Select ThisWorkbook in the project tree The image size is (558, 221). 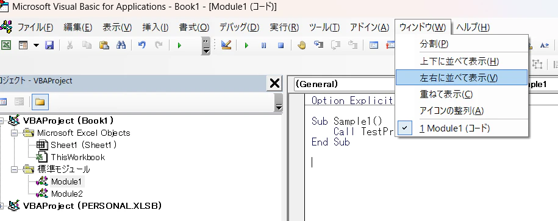[x=78, y=157]
